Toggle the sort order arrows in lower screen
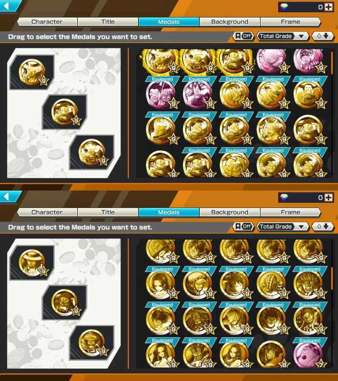 point(323,227)
